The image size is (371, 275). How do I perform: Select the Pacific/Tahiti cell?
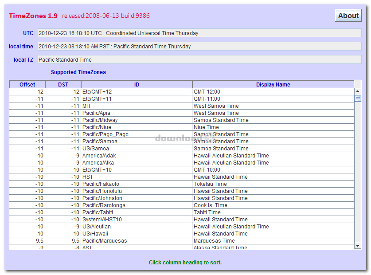coord(137,212)
